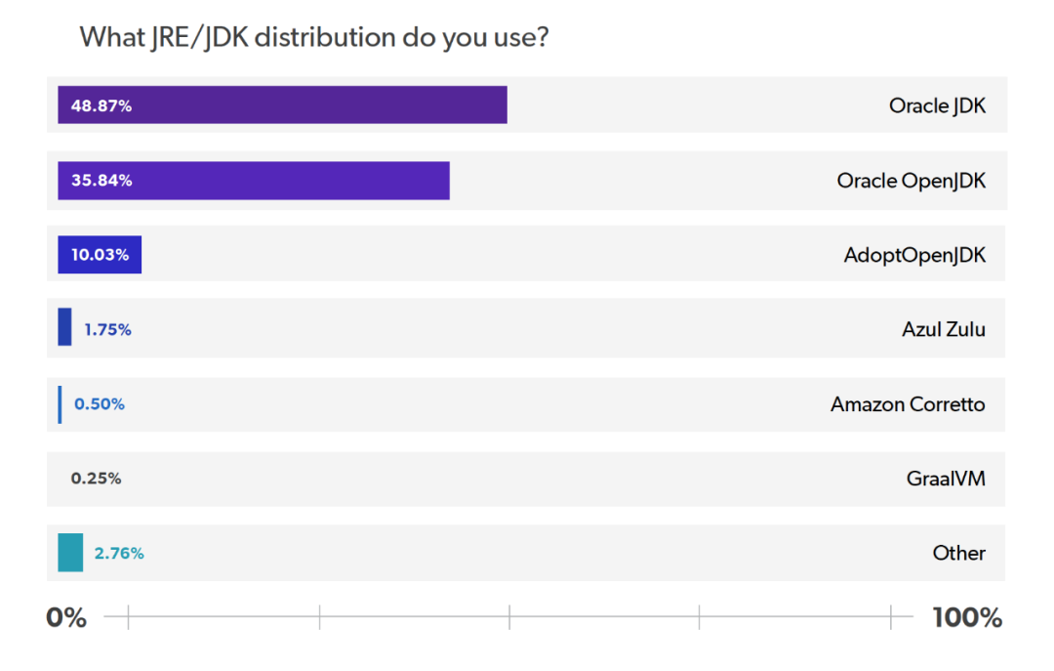1054x671 pixels.
Task: Select the 10.03% percentage text
Action: (x=100, y=255)
